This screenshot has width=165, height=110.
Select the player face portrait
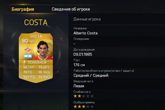pos(43,50)
